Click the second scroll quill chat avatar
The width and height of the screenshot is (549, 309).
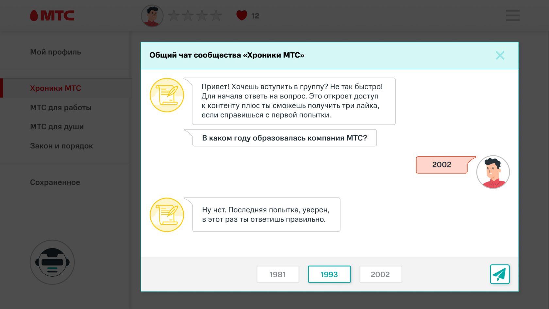point(167,215)
